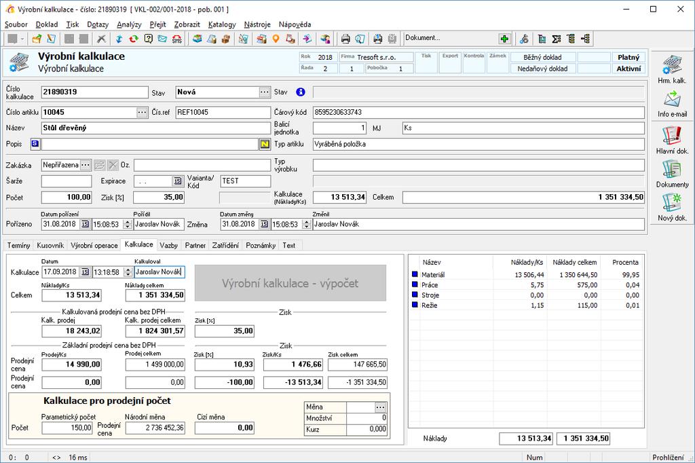This screenshot has height=463, width=695.
Task: Switch to the Výrobní operace tab
Action: click(94, 245)
